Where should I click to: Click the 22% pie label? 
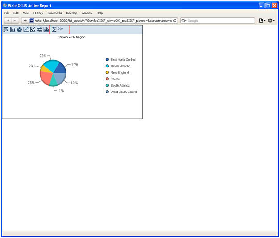tap(43, 56)
